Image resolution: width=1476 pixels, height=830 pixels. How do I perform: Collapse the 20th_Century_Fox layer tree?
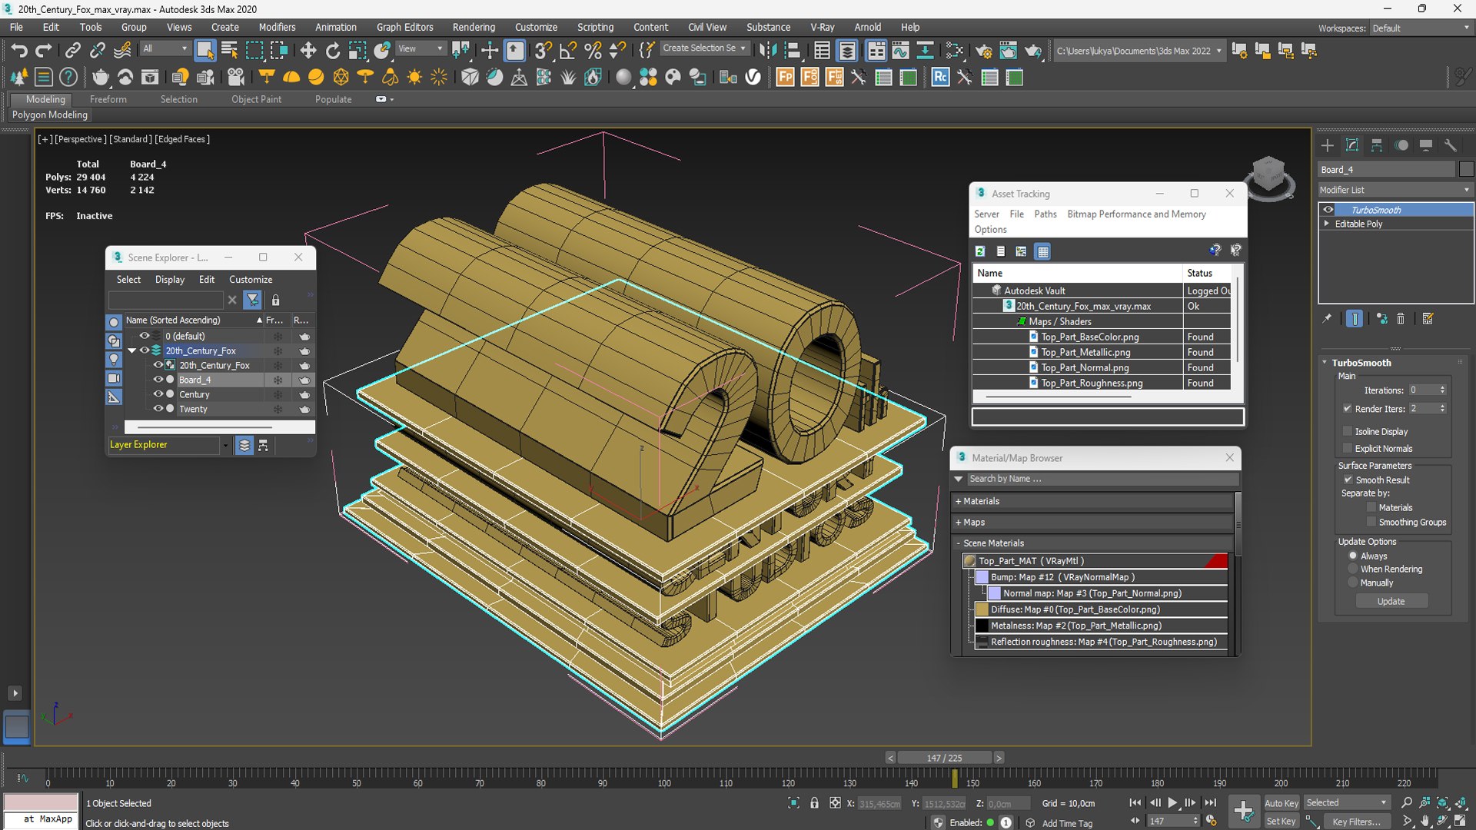[132, 350]
